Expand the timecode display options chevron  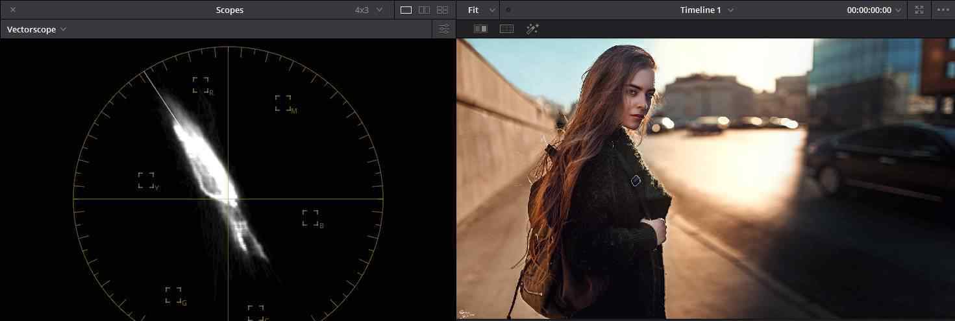pos(899,10)
